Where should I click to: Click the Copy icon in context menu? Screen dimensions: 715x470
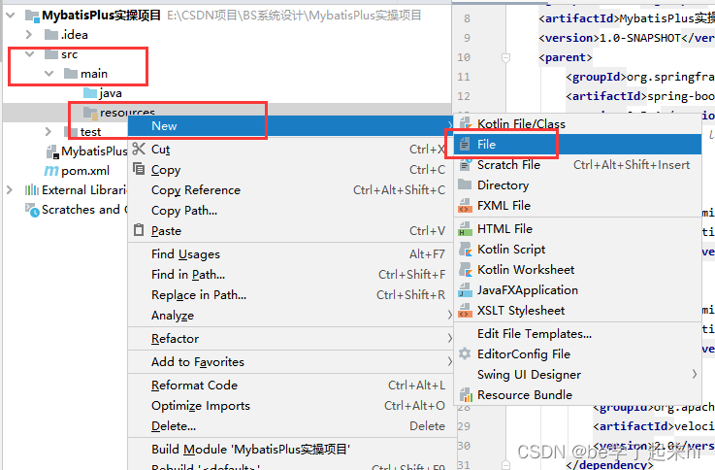pos(139,169)
